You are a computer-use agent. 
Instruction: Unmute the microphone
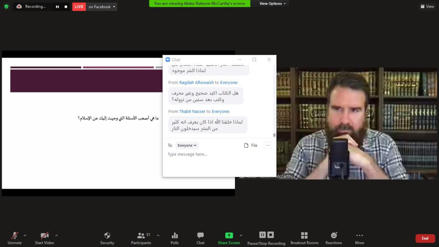(14, 238)
